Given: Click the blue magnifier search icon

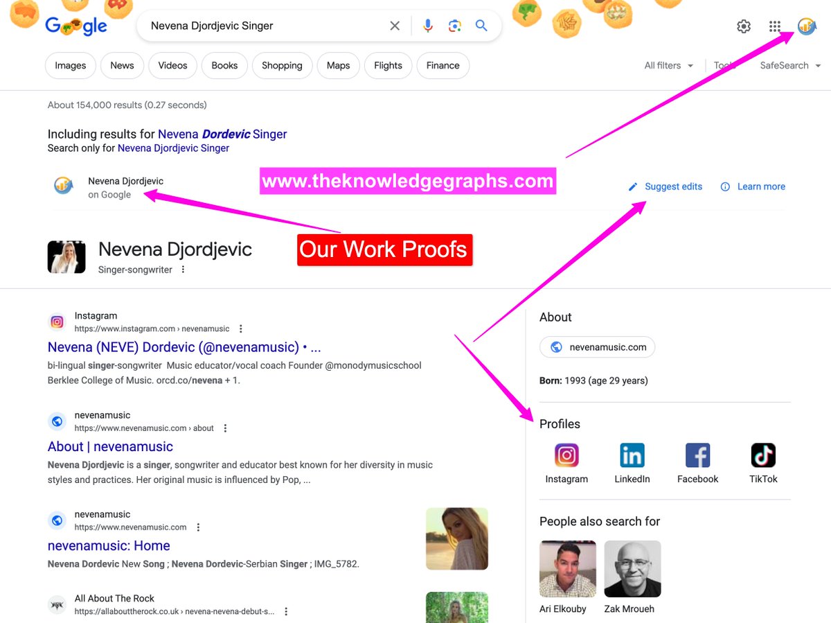Looking at the screenshot, I should tap(481, 26).
